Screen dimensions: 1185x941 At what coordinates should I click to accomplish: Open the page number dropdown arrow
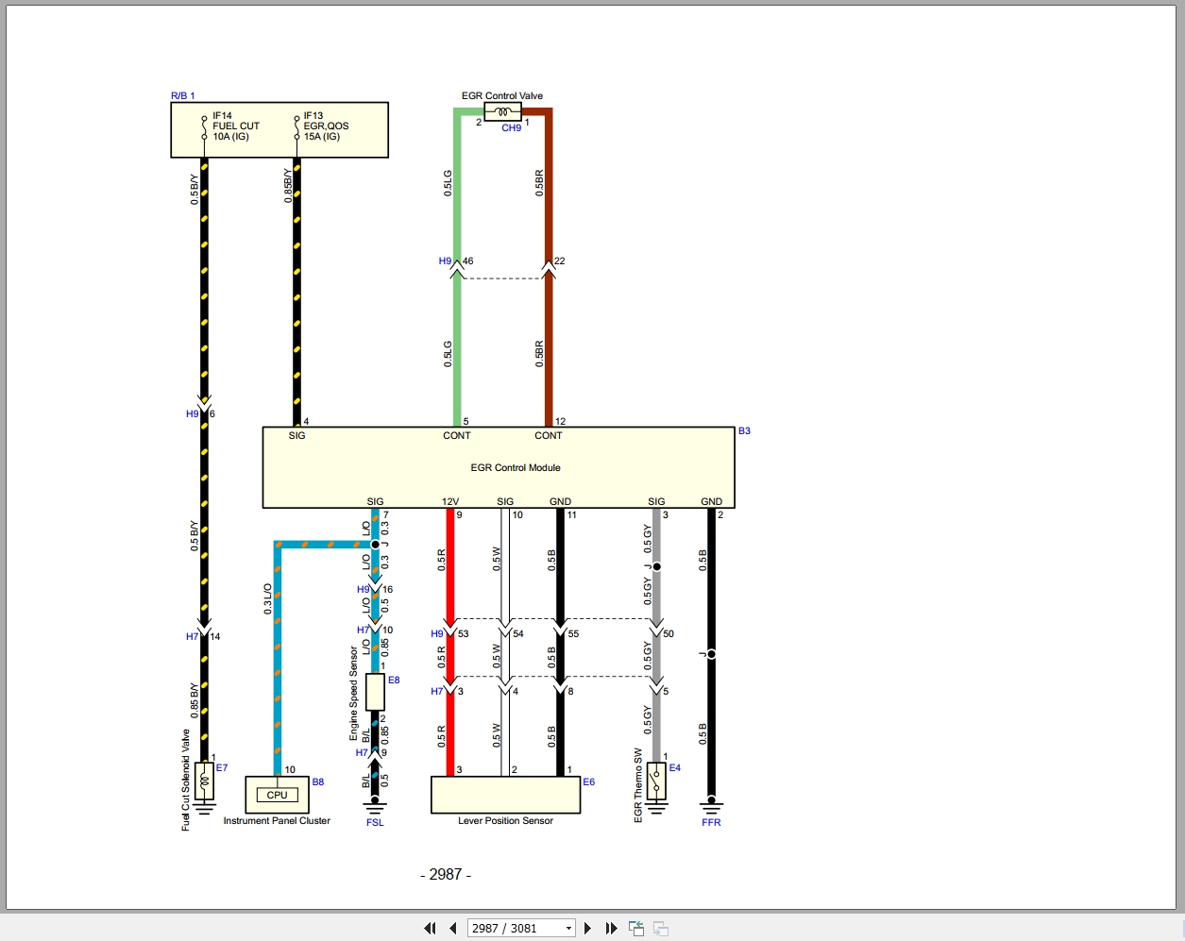[568, 928]
